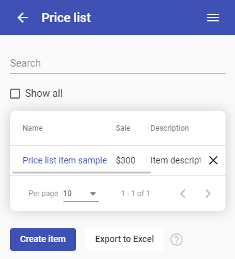
Task: Sort by the Name column header
Action: [33, 128]
